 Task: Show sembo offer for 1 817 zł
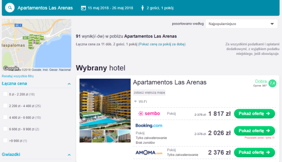coord(254,114)
